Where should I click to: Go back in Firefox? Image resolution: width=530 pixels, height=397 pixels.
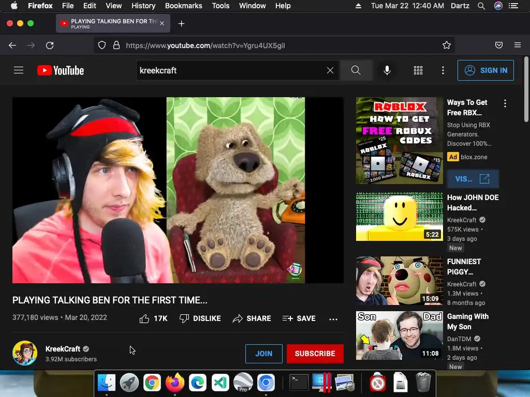[12, 45]
